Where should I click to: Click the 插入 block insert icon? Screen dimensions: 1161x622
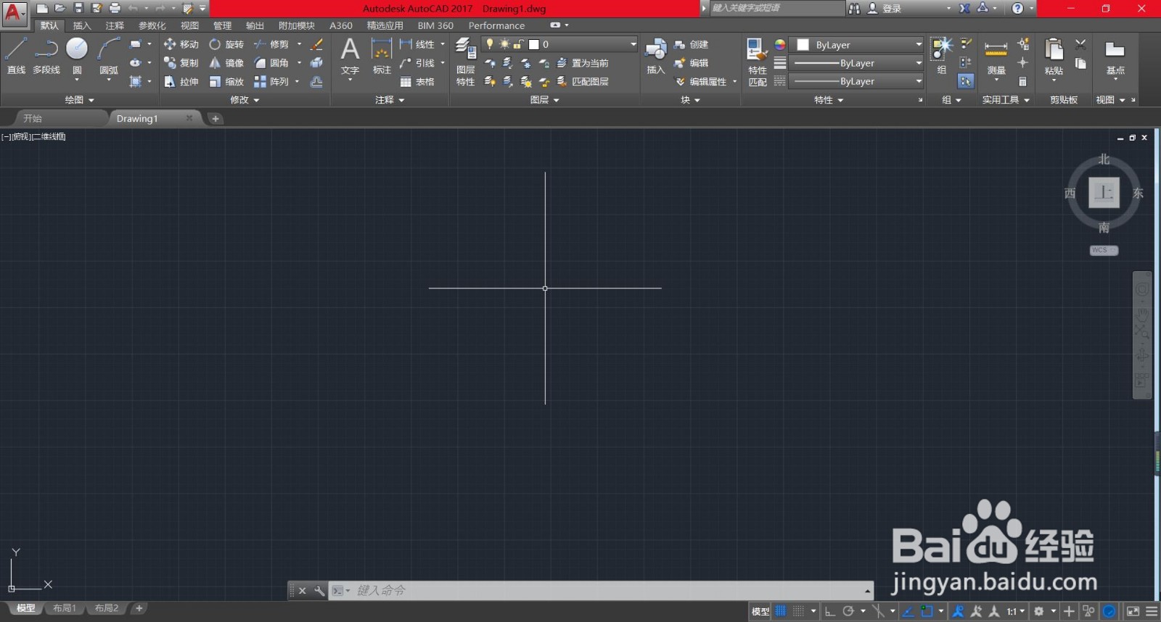pyautogui.click(x=656, y=57)
